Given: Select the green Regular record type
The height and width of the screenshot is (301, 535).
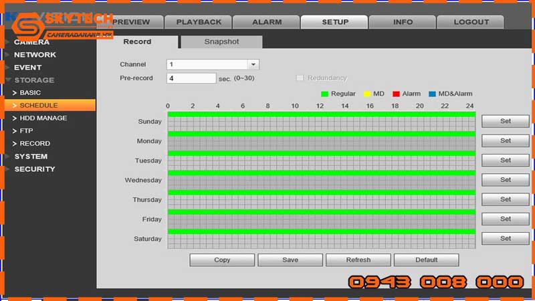Looking at the screenshot, I should click(326, 94).
